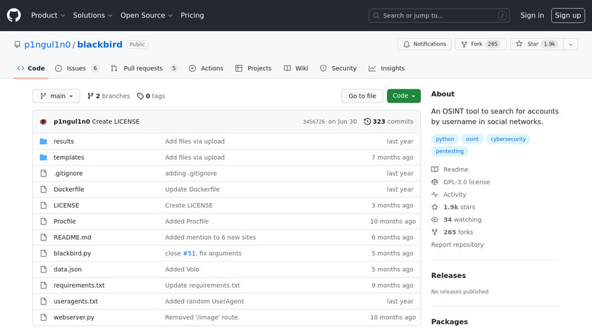Viewport: 592px width, 332px height.
Task: Open the Pricing page
Action: pyautogui.click(x=192, y=15)
